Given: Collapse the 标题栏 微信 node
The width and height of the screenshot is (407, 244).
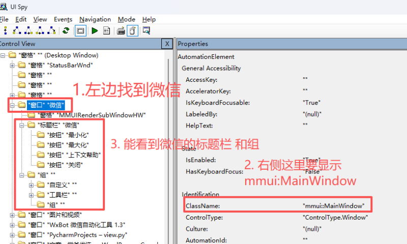Looking at the screenshot, I should pyautogui.click(x=22, y=125).
